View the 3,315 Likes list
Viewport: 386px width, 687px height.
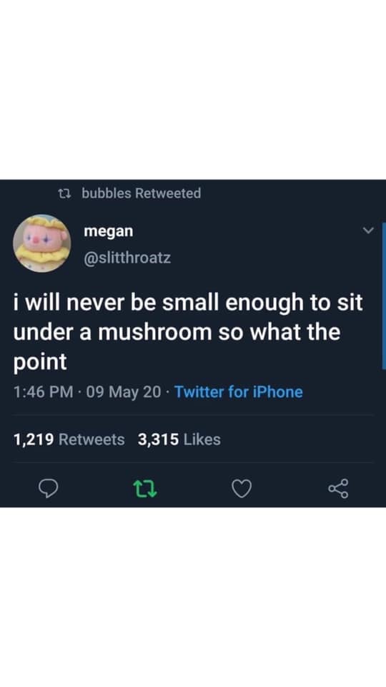pos(179,439)
